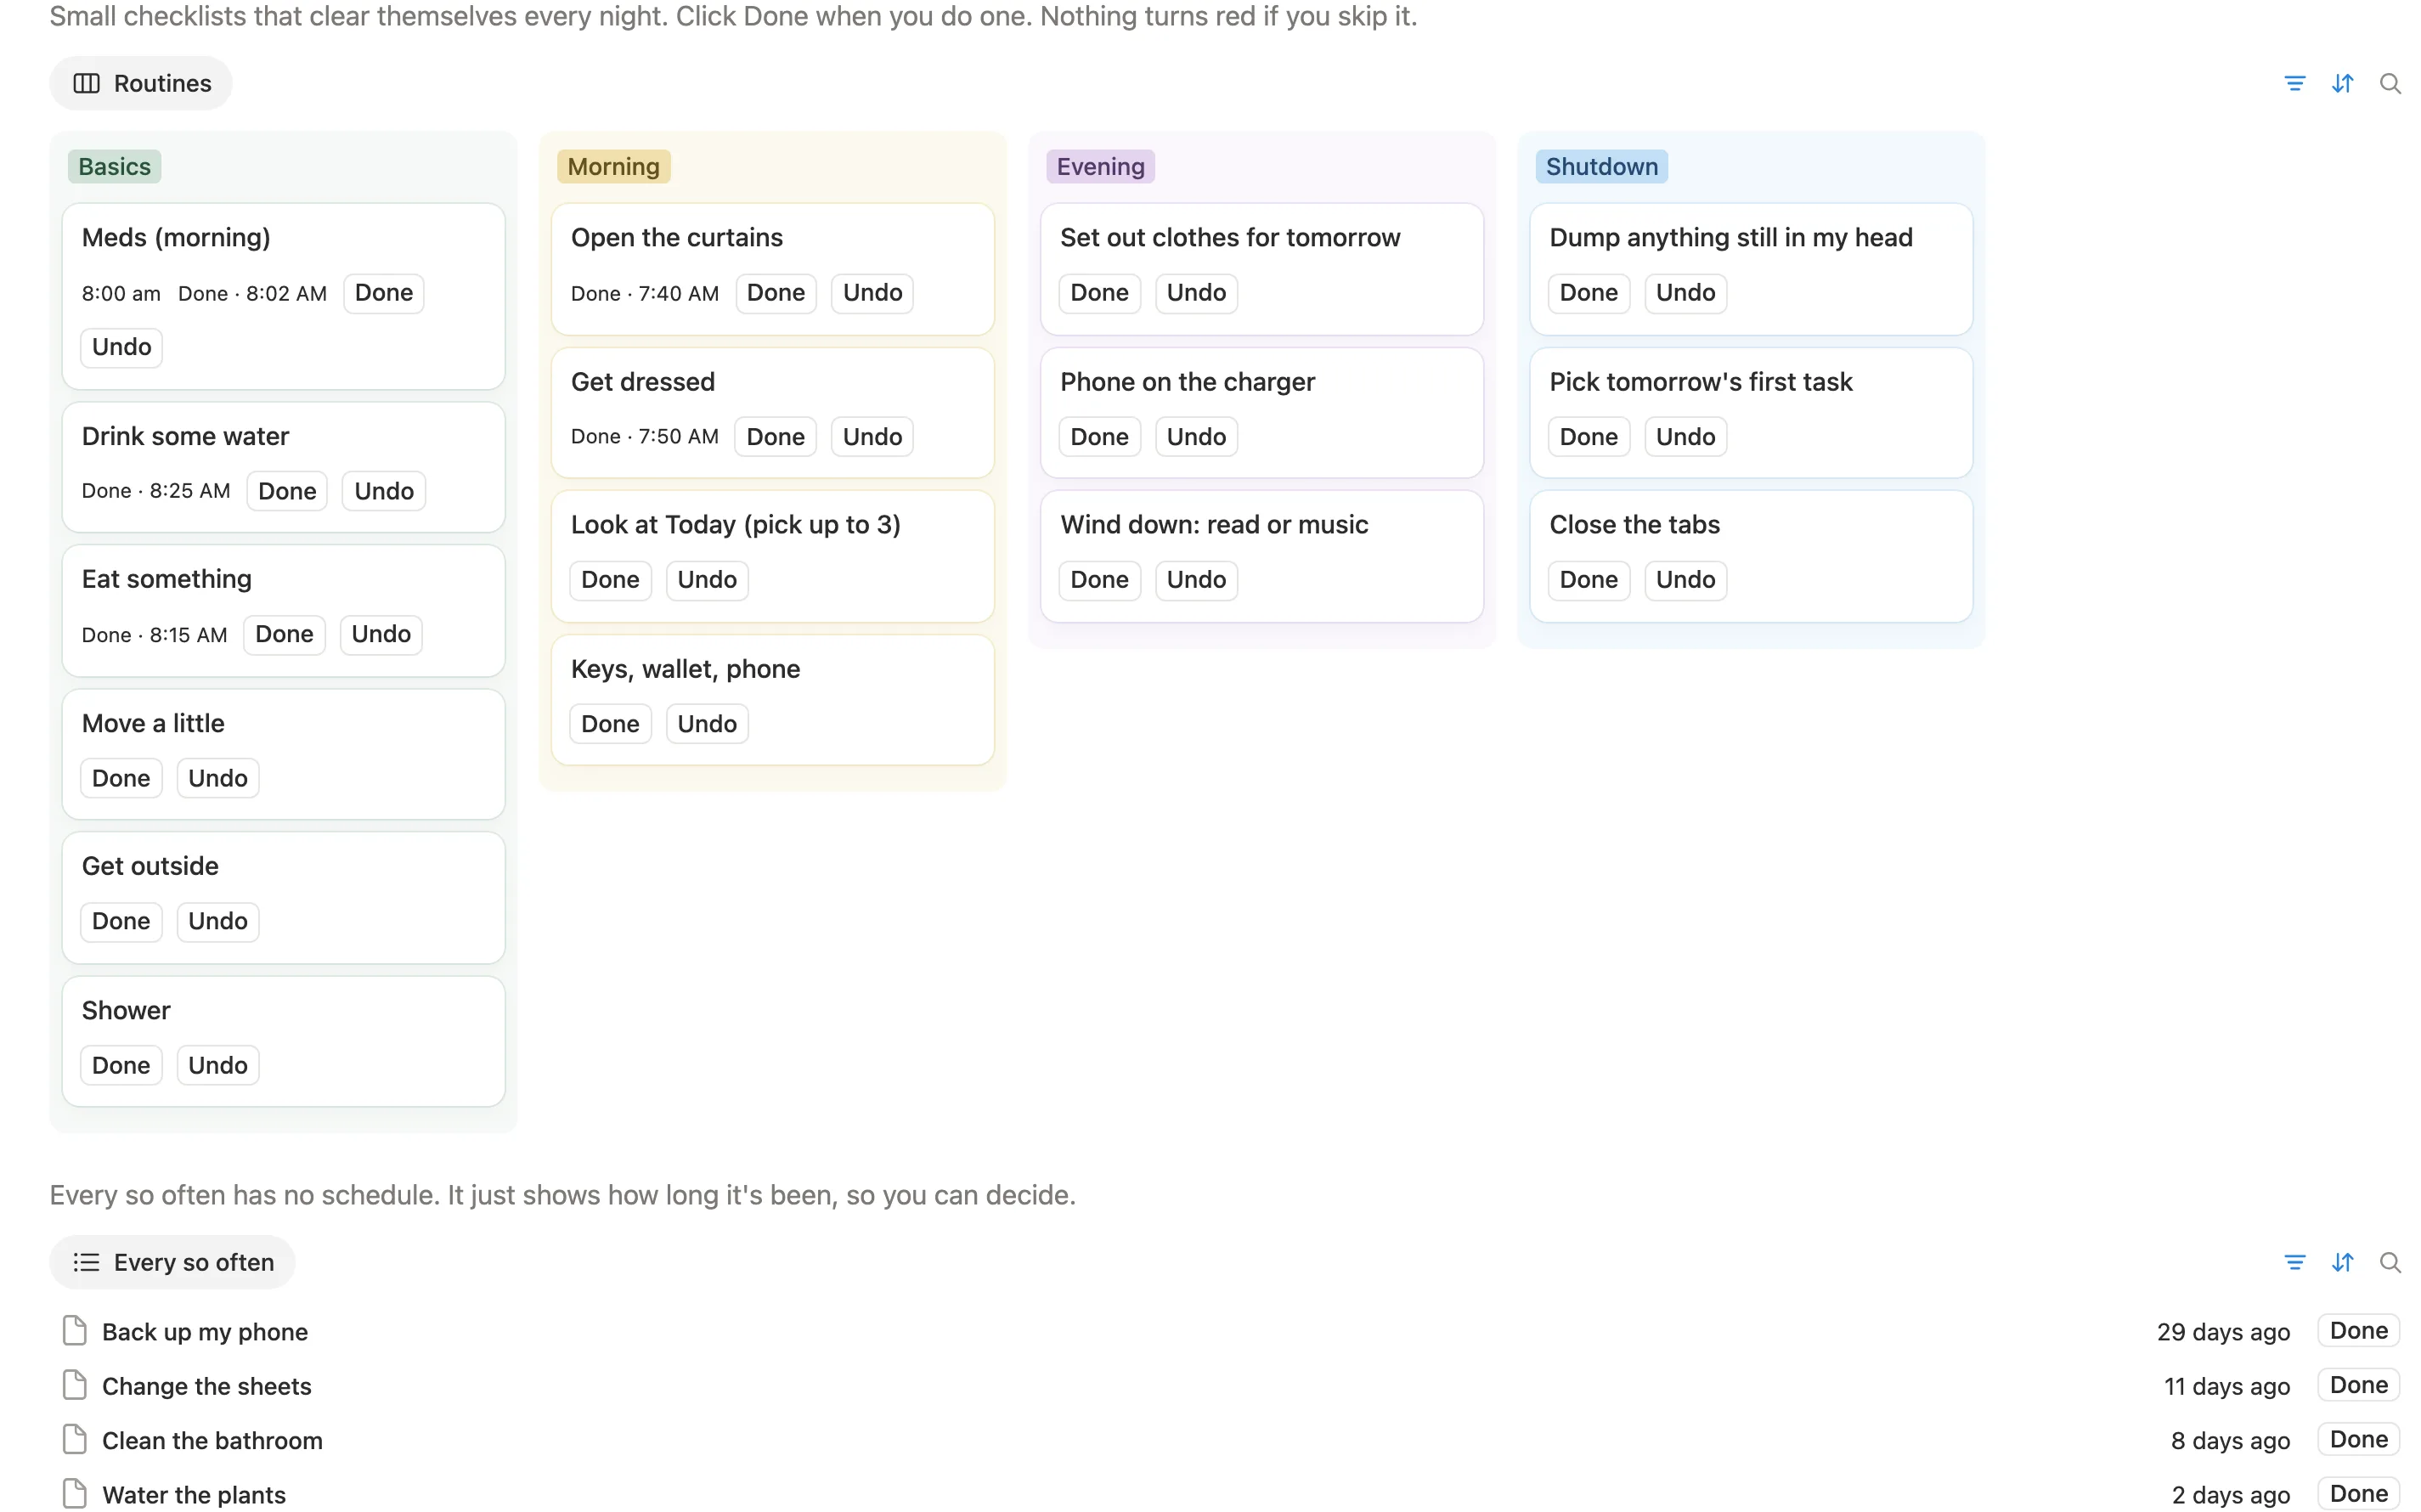Undo Drink some water
The width and height of the screenshot is (2421, 1512).
coord(384,491)
